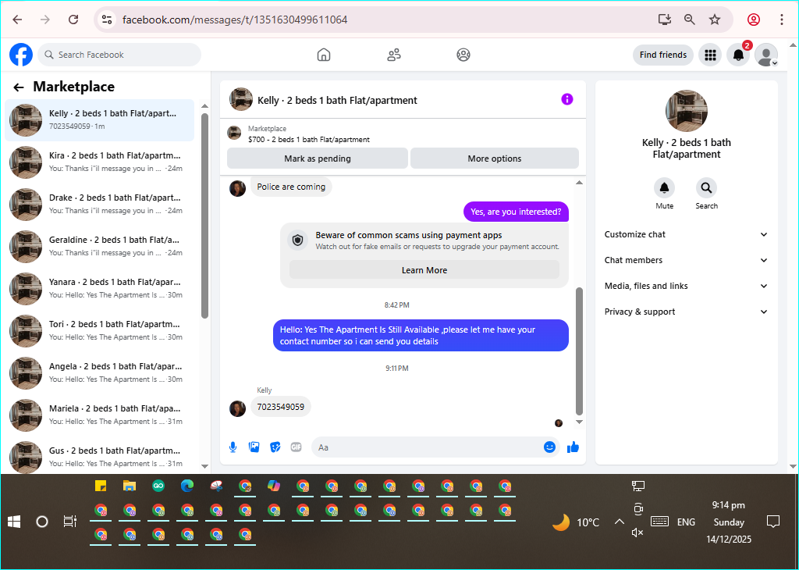Open Kira conversation in chat list
Image resolution: width=799 pixels, height=570 pixels.
[99, 162]
